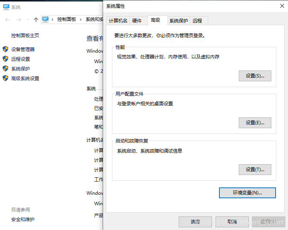Screen dimensions: 288x230
Task: Click 启动和故障恢复 group label
Action: point(132,141)
